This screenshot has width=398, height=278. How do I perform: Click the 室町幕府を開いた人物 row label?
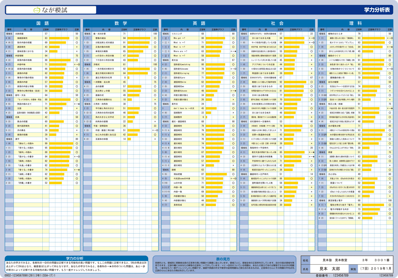[262, 183]
